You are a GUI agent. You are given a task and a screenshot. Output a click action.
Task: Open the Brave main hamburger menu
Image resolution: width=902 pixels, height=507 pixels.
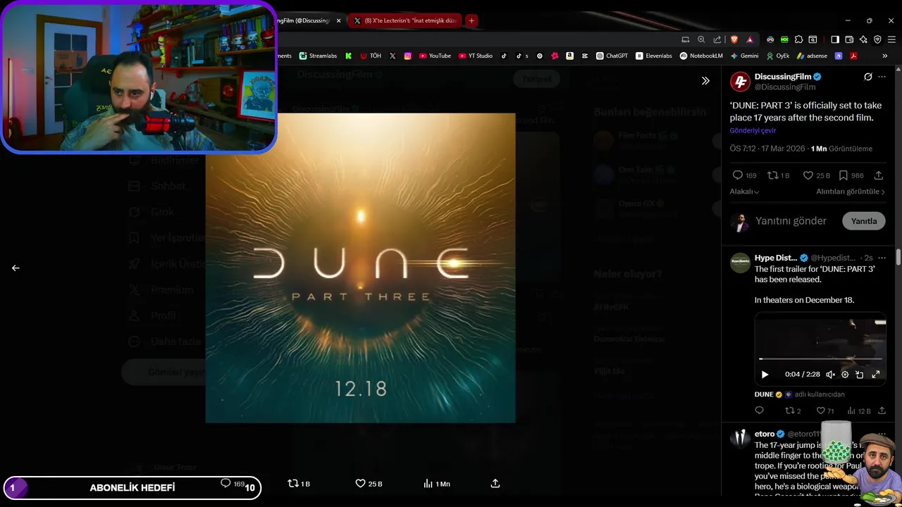point(891,39)
